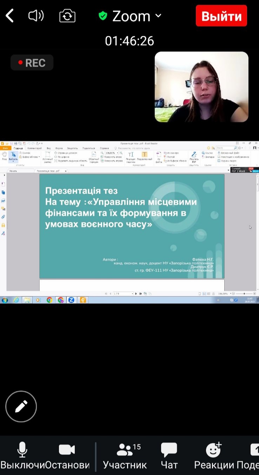This screenshot has width=259, height=475.
Task: Tap the back arrow in Zoom header
Action: pyautogui.click(x=10, y=16)
